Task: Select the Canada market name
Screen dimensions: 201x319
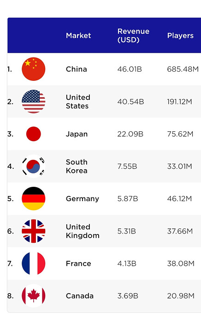Action: (80, 296)
